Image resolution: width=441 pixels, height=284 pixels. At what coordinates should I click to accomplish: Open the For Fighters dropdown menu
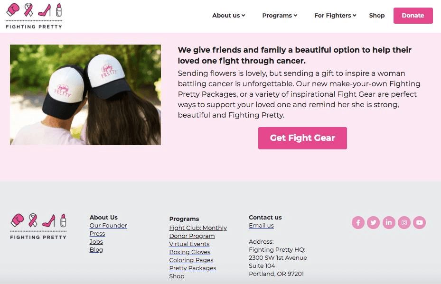[x=335, y=16]
